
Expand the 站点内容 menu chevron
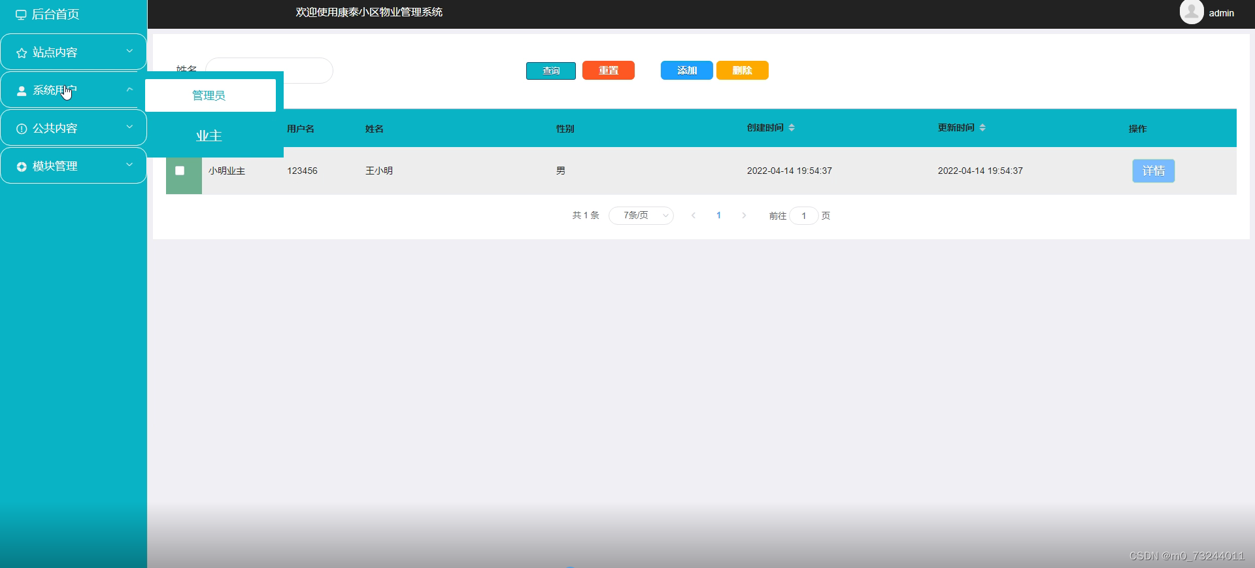click(x=129, y=51)
